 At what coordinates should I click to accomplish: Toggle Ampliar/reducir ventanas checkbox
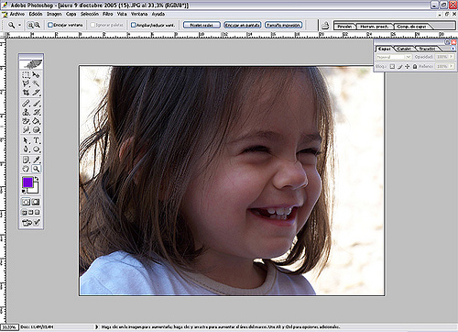(x=134, y=25)
